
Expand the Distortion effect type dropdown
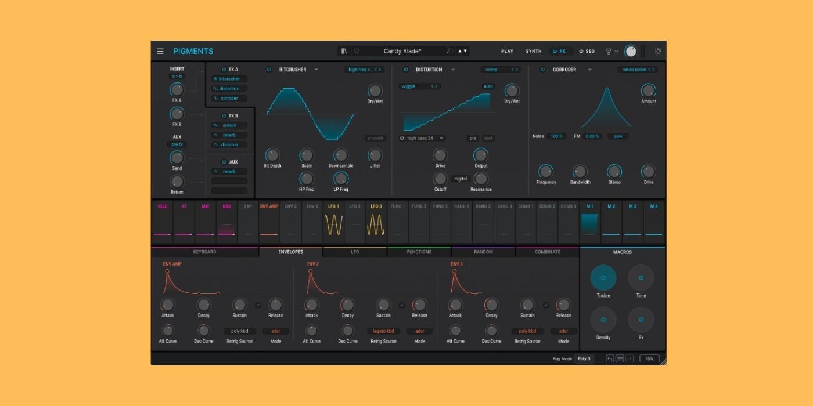click(x=453, y=70)
